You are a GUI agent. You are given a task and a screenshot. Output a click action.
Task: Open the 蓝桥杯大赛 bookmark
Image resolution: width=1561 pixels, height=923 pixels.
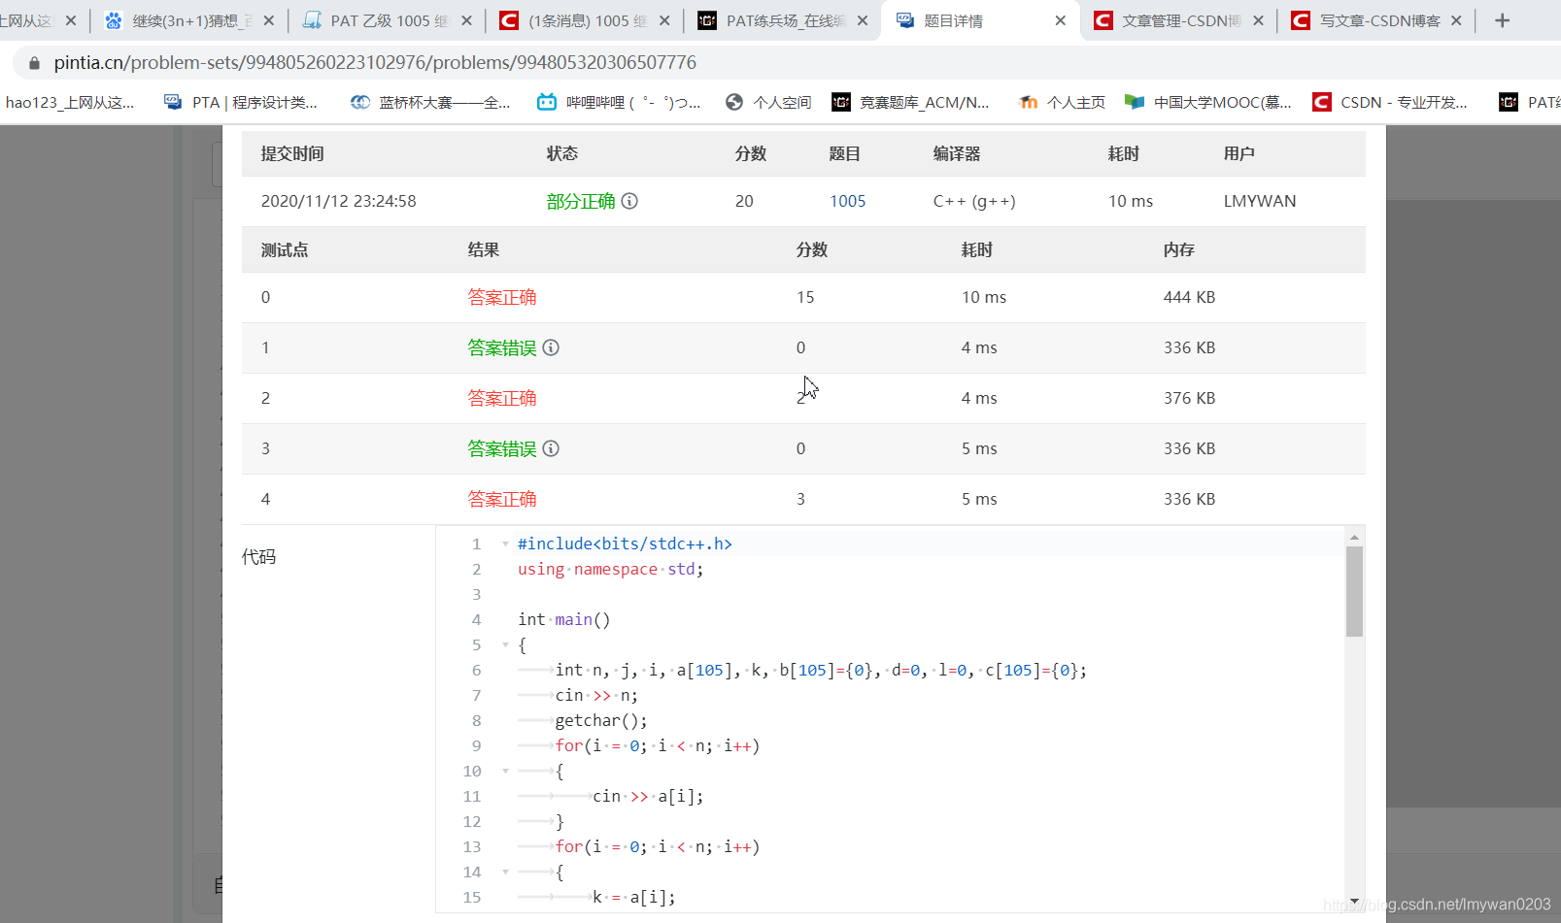(x=430, y=102)
